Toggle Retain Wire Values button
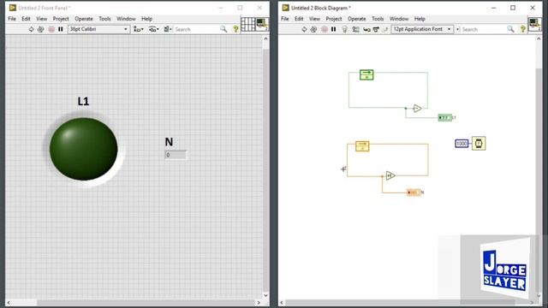This screenshot has width=548, height=308. click(x=355, y=29)
